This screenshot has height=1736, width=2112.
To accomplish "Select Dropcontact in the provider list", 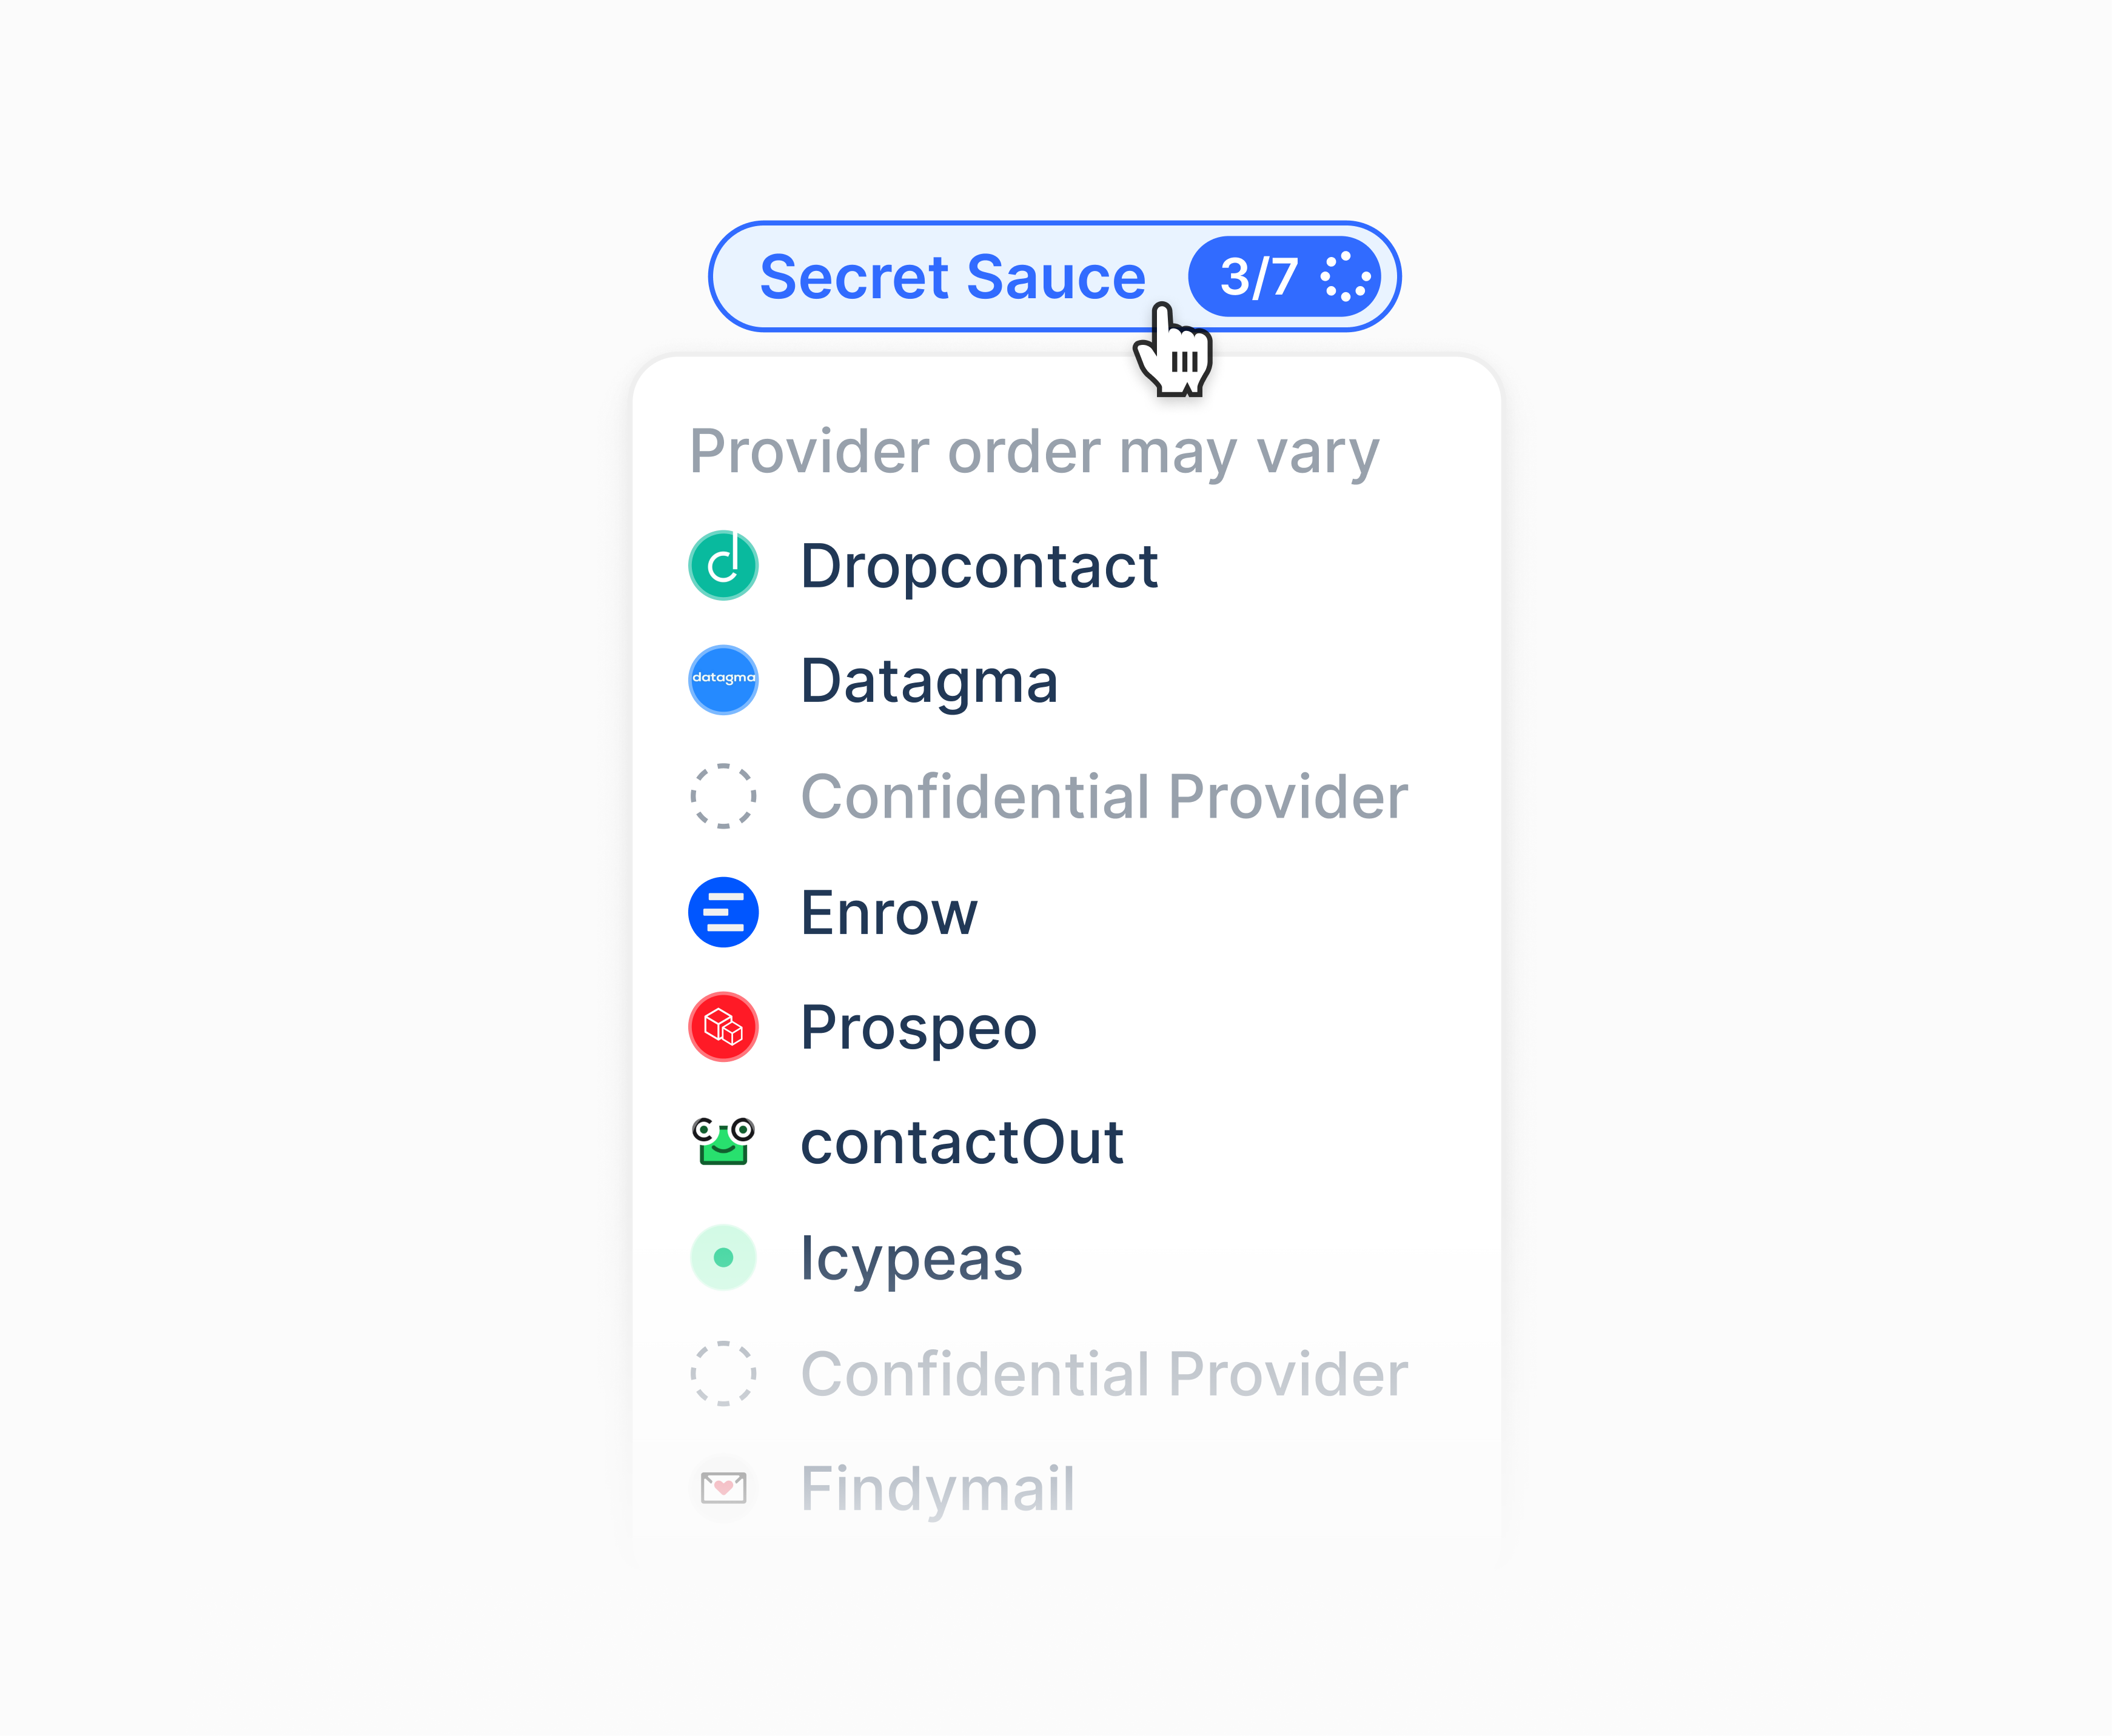I will 979,566.
